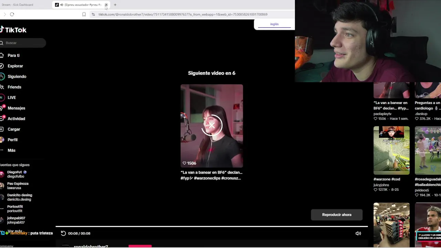This screenshot has width=441, height=248.
Task: Click next video caption 'La van a banear en BF6'
Action: pos(211,175)
